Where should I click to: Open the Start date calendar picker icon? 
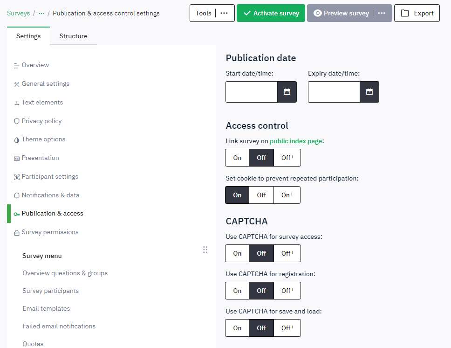click(x=287, y=92)
